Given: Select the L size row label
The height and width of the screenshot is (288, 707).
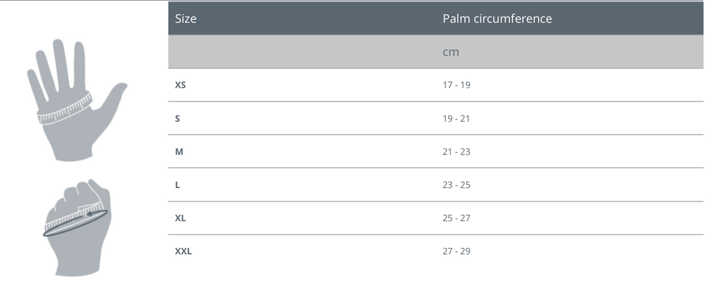Looking at the screenshot, I should pyautogui.click(x=177, y=185).
